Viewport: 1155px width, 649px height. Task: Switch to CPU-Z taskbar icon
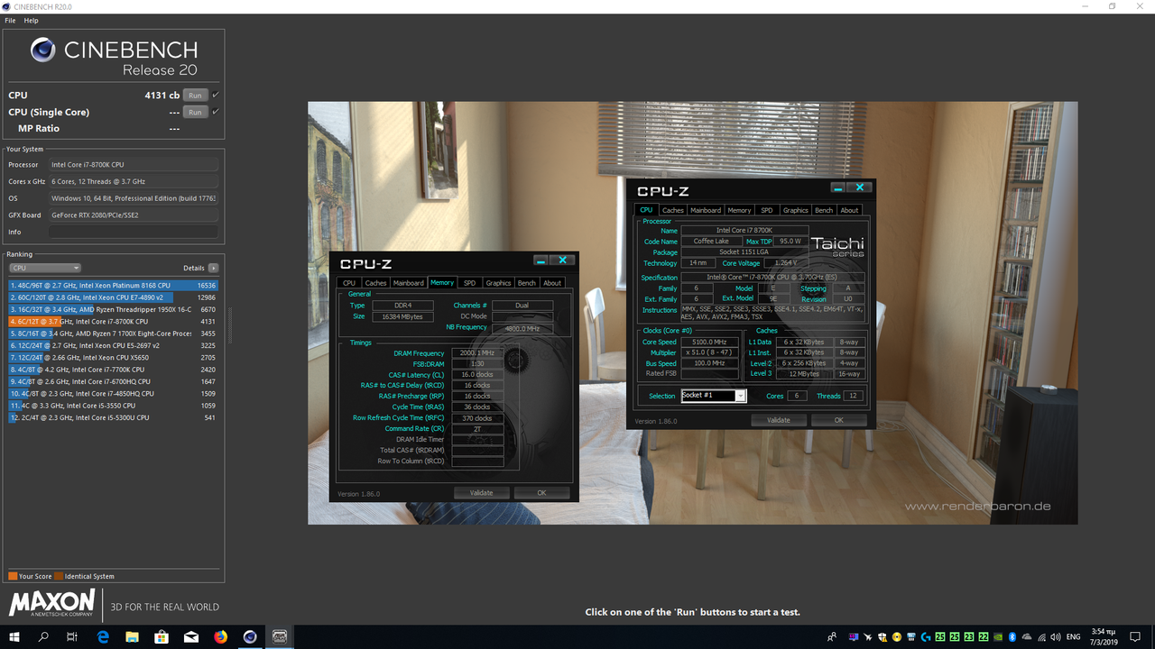click(x=280, y=637)
